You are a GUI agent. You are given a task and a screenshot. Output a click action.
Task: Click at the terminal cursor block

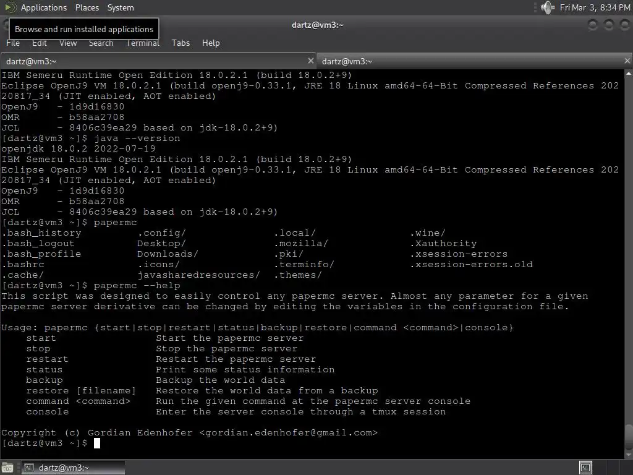pyautogui.click(x=97, y=443)
